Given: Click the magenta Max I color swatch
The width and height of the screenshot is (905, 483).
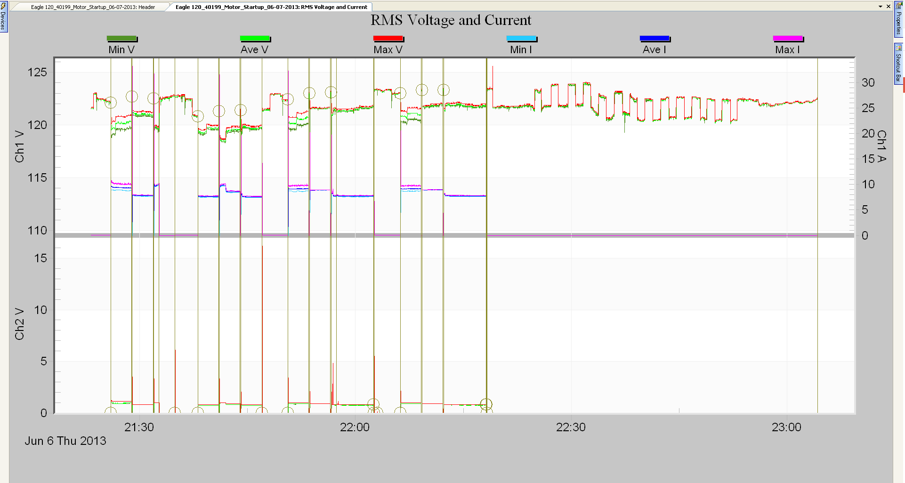Looking at the screenshot, I should pos(788,38).
